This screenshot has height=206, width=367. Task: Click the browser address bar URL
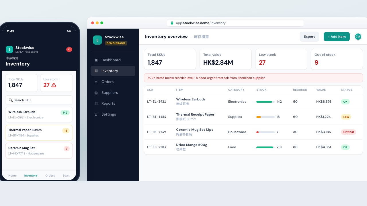coord(235,23)
